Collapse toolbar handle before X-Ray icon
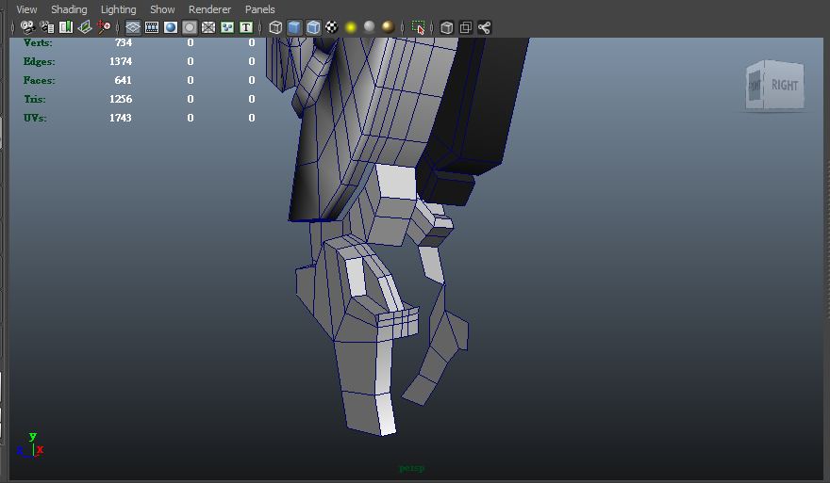830x483 pixels. 432,27
